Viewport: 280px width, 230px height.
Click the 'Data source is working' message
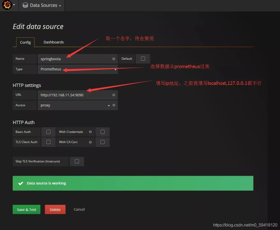point(46,183)
